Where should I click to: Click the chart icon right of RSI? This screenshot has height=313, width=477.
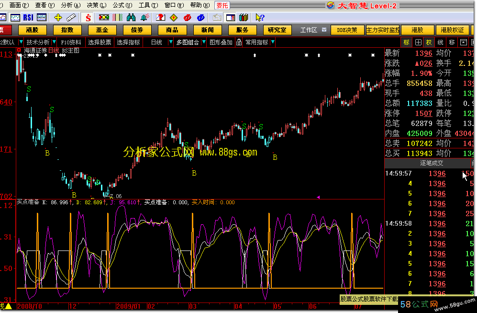click(x=42, y=18)
